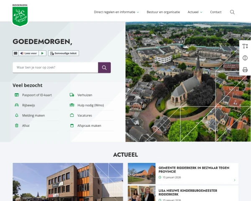Click the print page icon
Screen dimensions: 251x201
(245, 70)
